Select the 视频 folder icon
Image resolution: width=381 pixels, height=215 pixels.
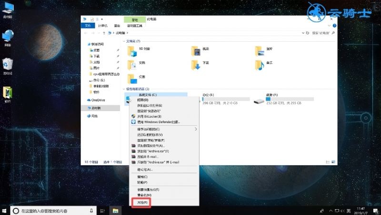[x=196, y=51]
